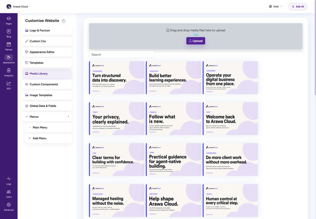Click the Customise Website heading
This screenshot has height=219, width=316.
click(x=42, y=21)
